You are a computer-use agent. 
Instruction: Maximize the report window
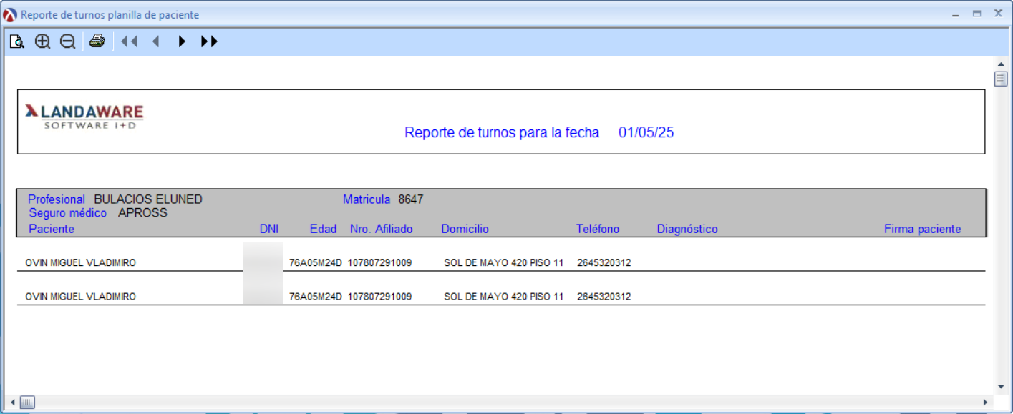click(976, 14)
